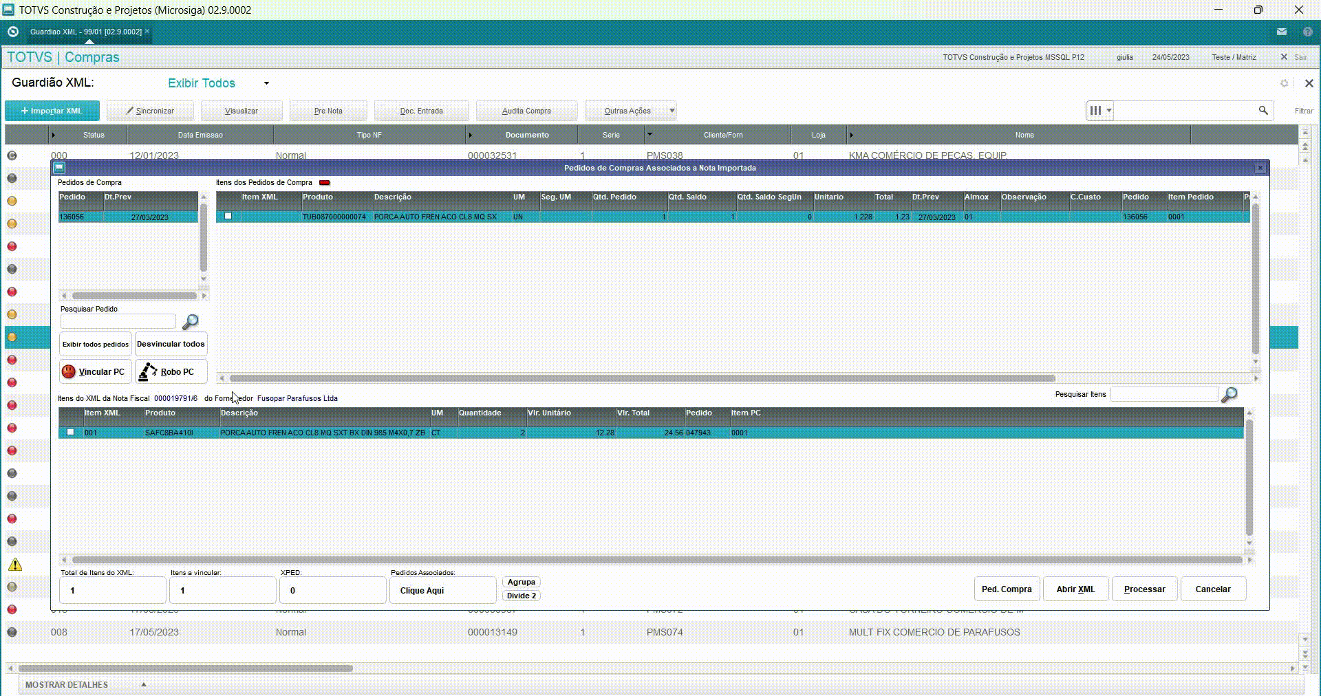Image resolution: width=1321 pixels, height=696 pixels.
Task: Click vertical scrollbar of the XML items grid
Action: tap(1249, 479)
